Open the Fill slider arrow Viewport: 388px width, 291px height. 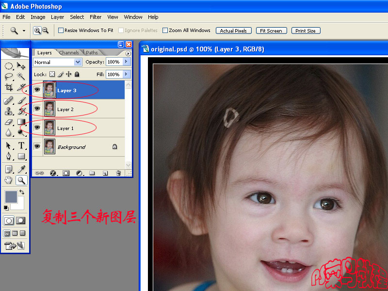127,74
